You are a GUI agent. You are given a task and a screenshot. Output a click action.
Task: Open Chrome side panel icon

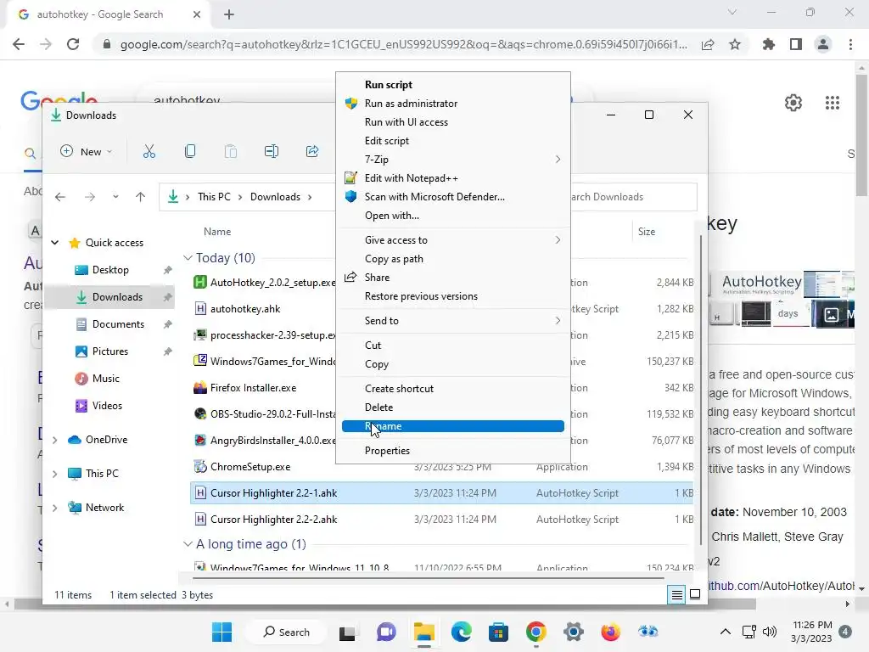pyautogui.click(x=796, y=44)
